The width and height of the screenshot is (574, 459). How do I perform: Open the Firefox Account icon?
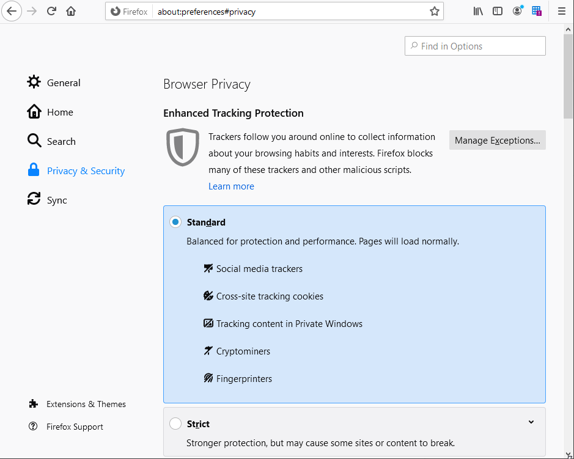pos(517,11)
